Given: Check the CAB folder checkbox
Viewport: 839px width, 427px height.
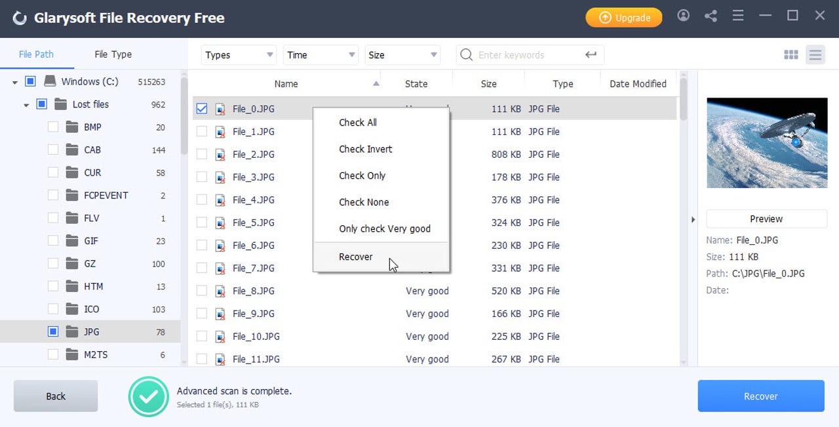Looking at the screenshot, I should tap(53, 150).
